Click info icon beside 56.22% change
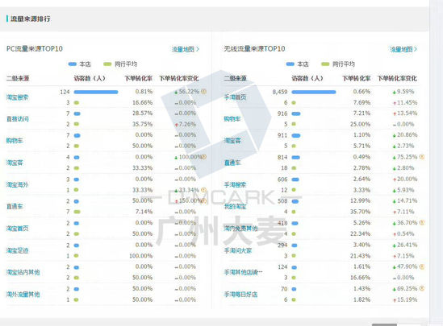The height and width of the screenshot is (326, 443). (203, 92)
